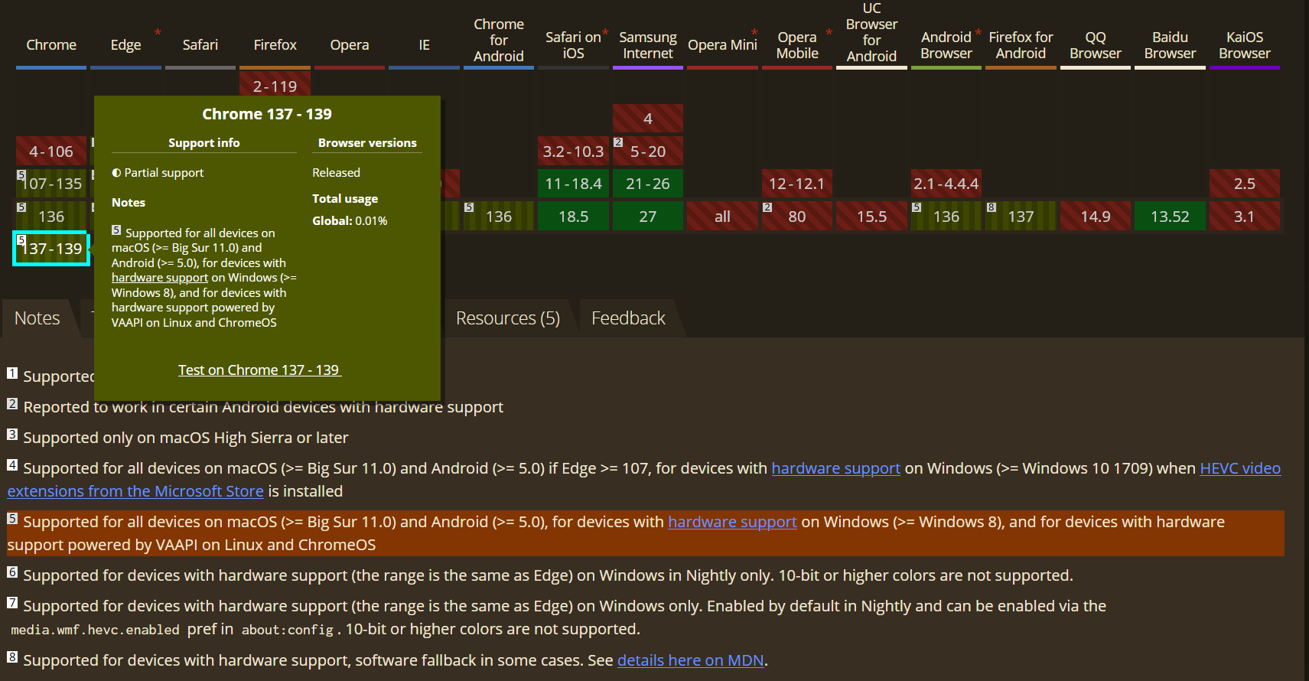Select the Safari column header

[200, 45]
